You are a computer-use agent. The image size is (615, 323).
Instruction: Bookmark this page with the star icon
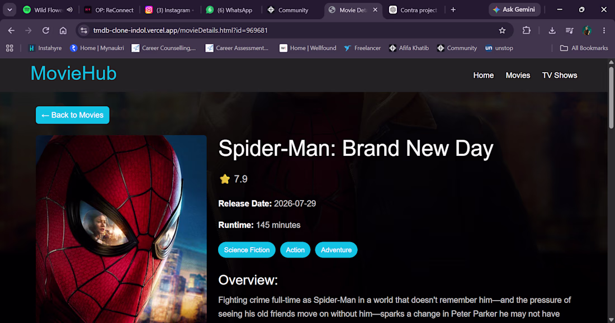point(502,31)
